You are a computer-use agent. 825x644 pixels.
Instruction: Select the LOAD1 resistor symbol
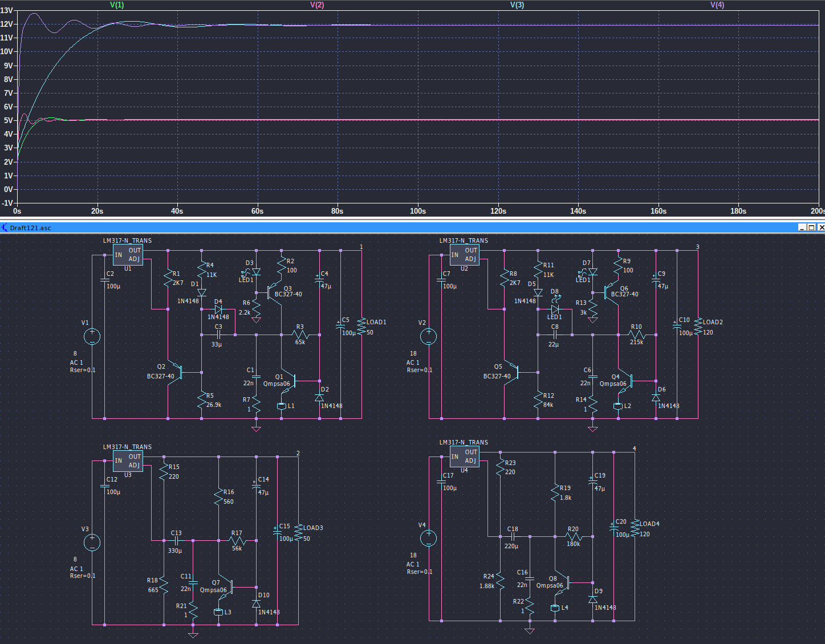[x=361, y=327]
